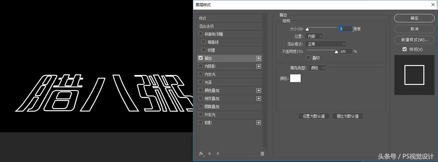Add another 渐变叠加 effect with plus icon
This screenshot has width=438, height=162.
pos(259,99)
